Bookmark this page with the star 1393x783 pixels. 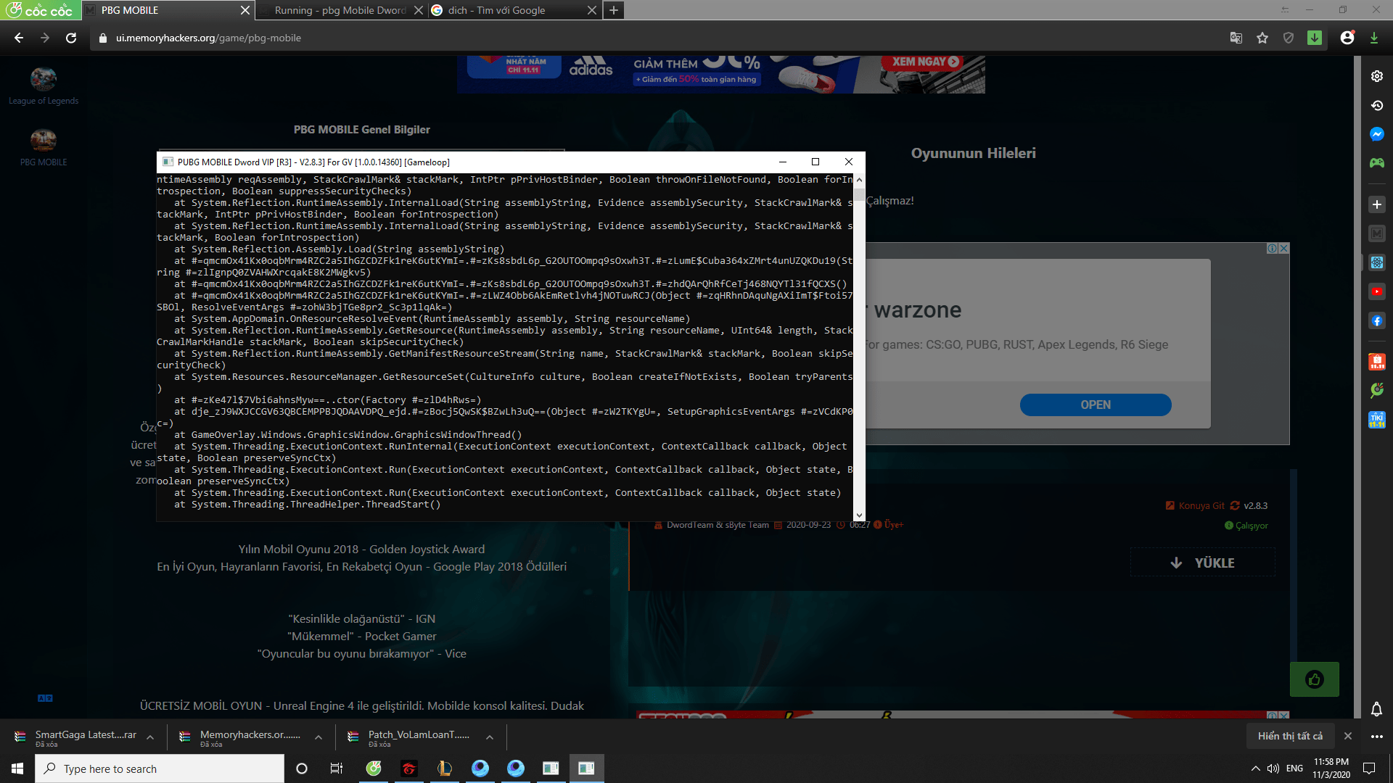click(1262, 38)
